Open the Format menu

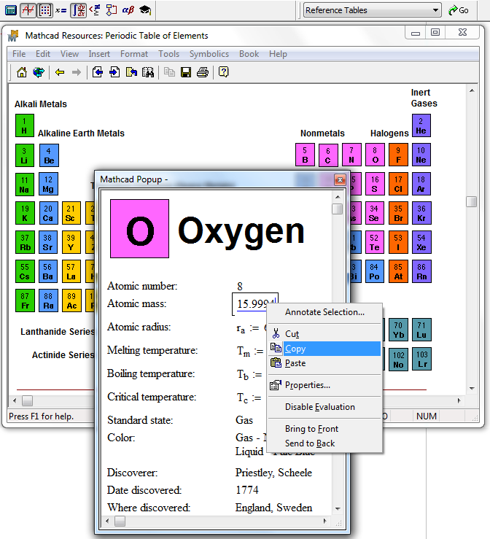tap(134, 54)
